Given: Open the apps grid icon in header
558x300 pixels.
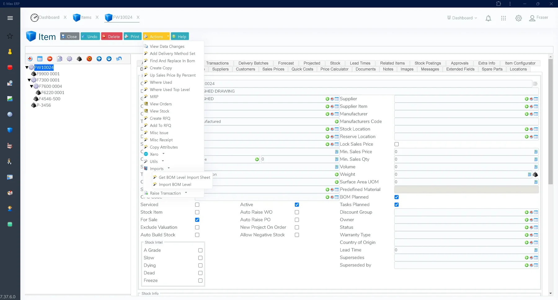Looking at the screenshot, I should [x=503, y=18].
